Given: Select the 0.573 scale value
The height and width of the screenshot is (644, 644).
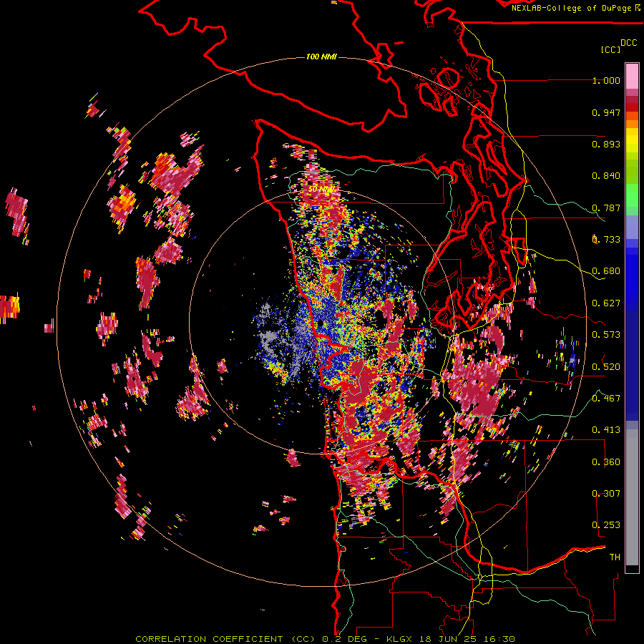Looking at the screenshot, I should (x=606, y=335).
